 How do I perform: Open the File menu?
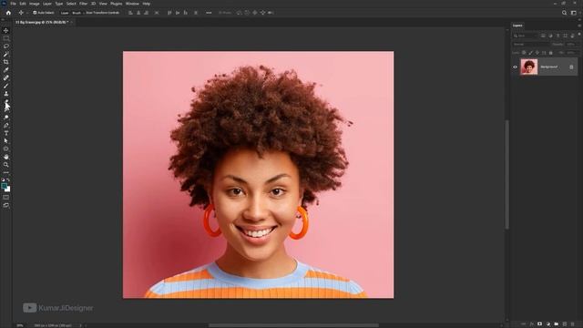13,4
